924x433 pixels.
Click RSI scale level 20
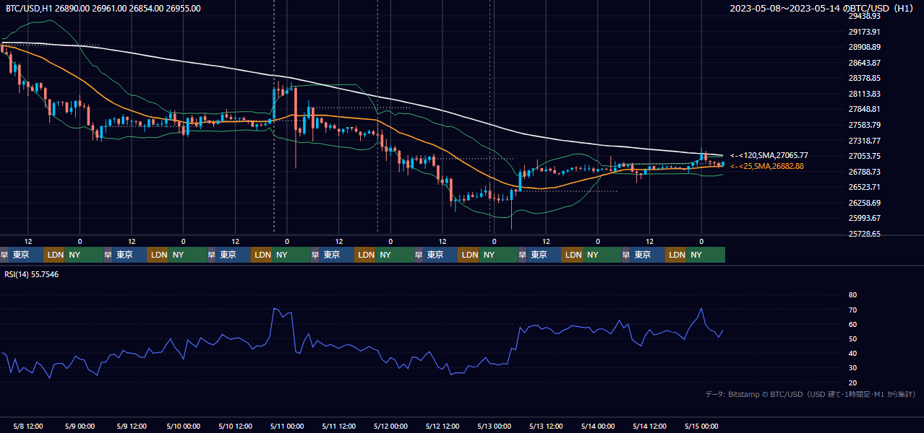[x=852, y=382]
